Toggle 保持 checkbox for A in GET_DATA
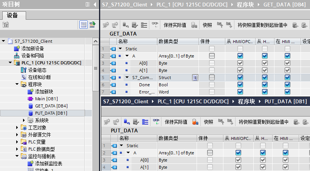The width and height of the screenshot is (310, 171). [x=212, y=56]
